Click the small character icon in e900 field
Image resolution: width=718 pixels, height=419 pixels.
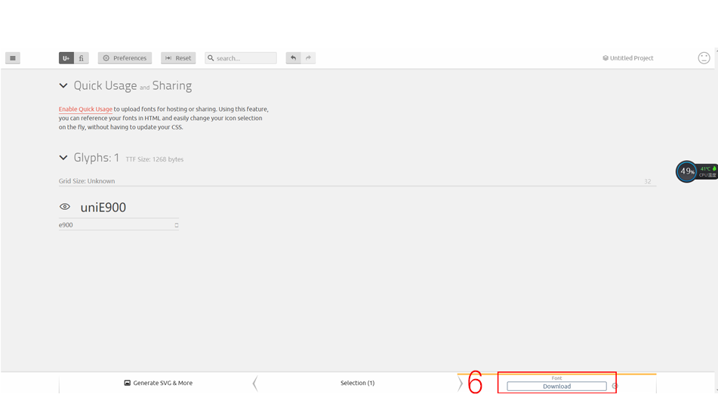tap(177, 225)
